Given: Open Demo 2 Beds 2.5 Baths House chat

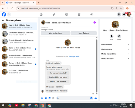Looking at the screenshot, I should pyautogui.click(x=19, y=49).
